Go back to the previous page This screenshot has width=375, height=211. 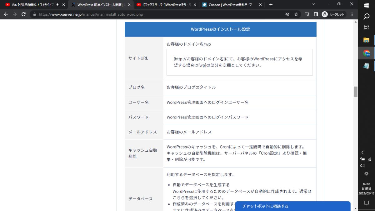click(x=6, y=14)
